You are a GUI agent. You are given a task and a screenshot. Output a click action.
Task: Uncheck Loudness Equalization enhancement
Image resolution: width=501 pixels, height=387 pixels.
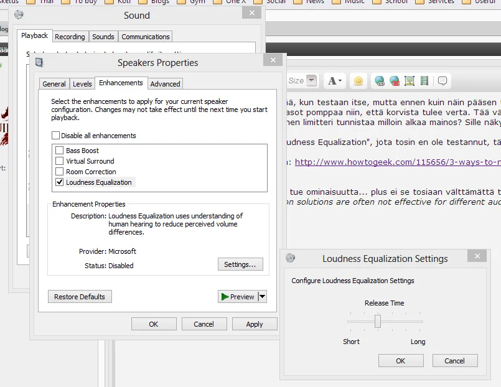(x=60, y=182)
